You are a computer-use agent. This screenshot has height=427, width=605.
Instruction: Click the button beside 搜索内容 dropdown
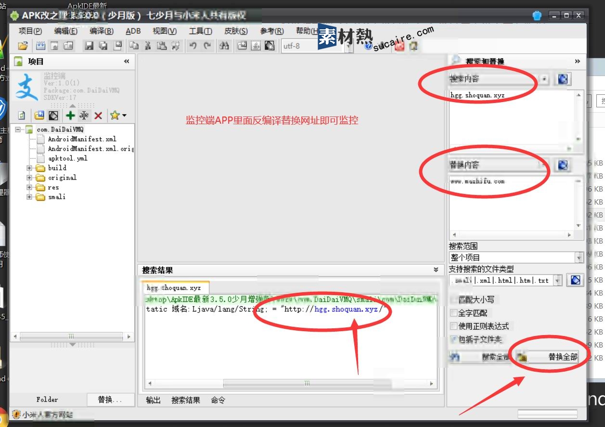[x=562, y=79]
